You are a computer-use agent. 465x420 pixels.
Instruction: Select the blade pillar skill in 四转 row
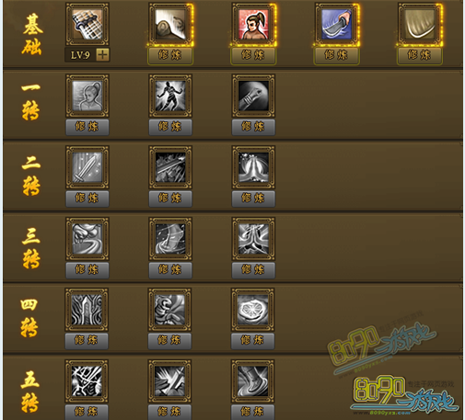(87, 310)
